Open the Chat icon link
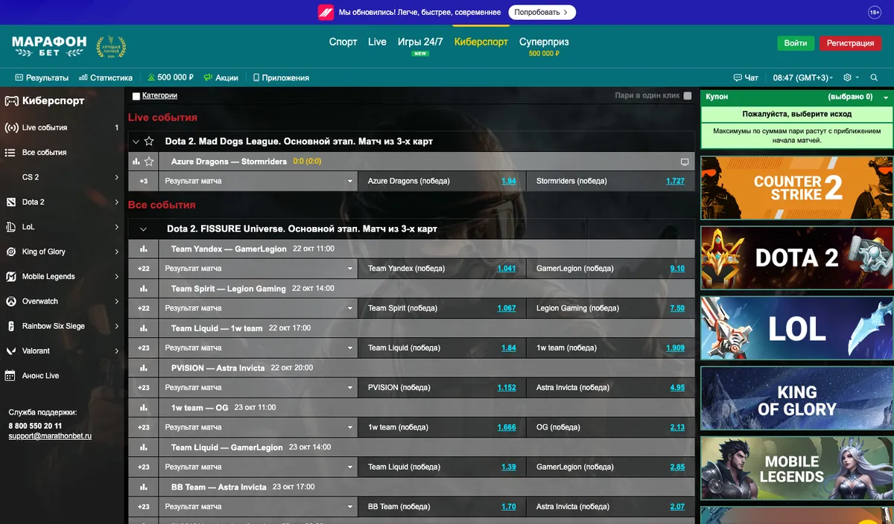 746,77
